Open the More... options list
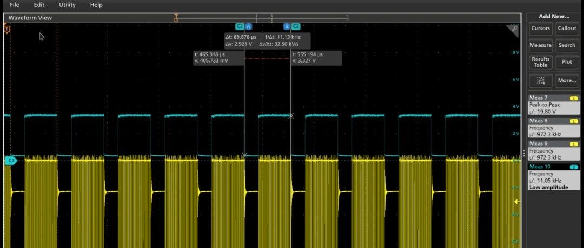This screenshot has width=584, height=248. tap(567, 80)
